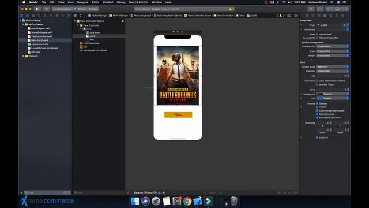
Task: Collapse the View node in outline
Action: 81,29
